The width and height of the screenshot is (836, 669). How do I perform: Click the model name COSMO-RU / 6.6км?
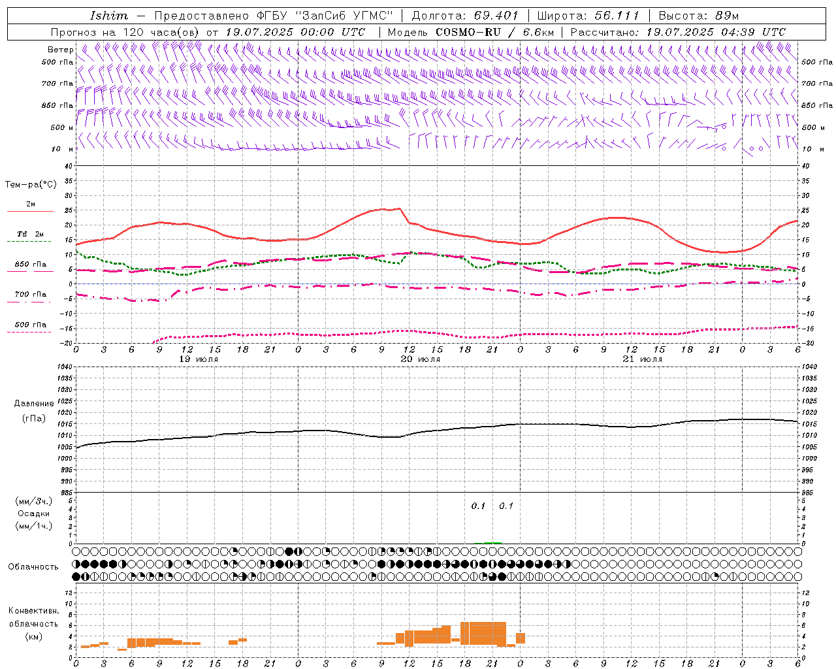tap(495, 32)
